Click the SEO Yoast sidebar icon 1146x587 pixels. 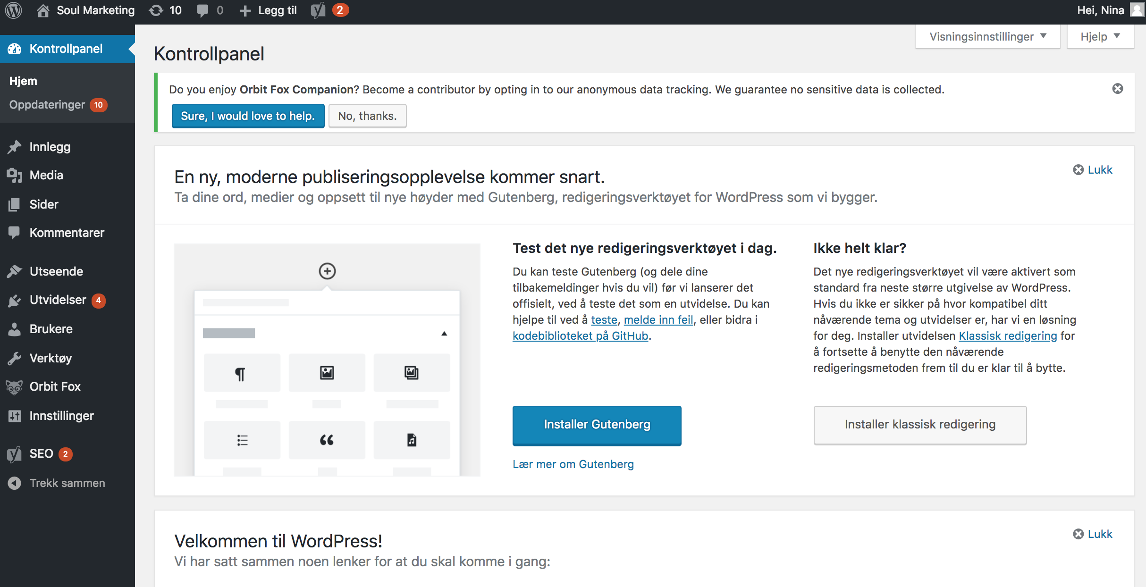tap(15, 454)
